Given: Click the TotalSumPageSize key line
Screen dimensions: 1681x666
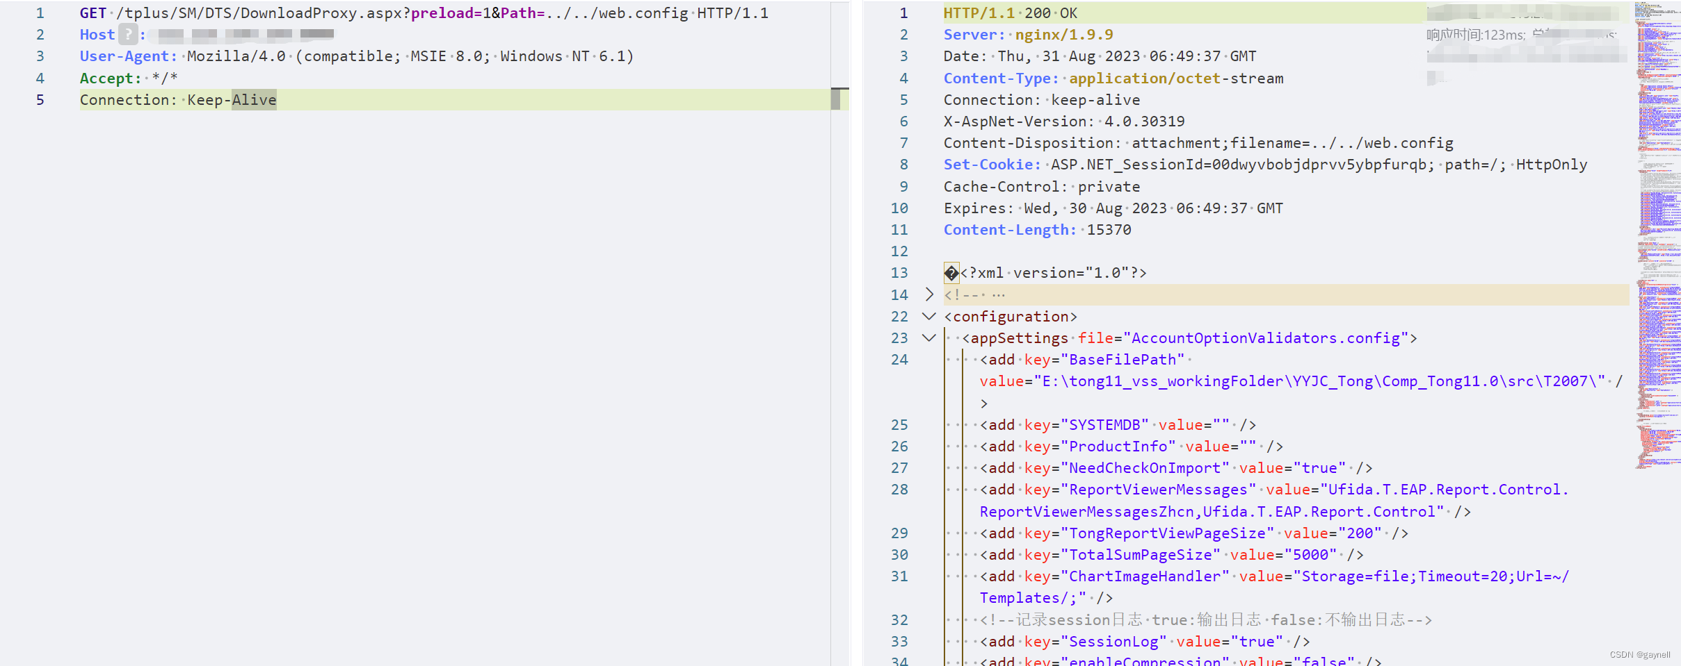Looking at the screenshot, I should click(x=1172, y=555).
